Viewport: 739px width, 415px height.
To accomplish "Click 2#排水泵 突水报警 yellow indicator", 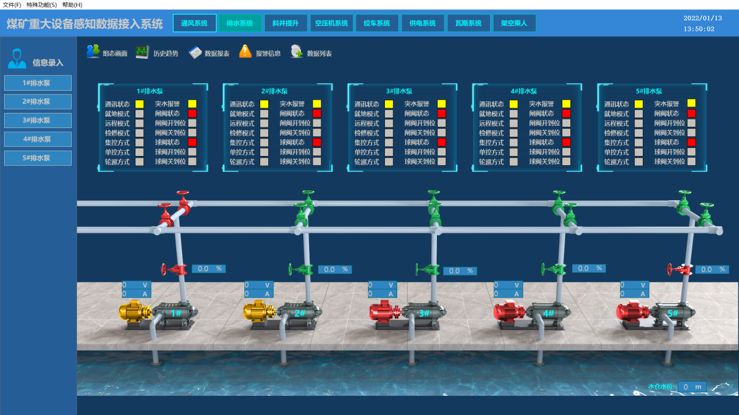I will tap(317, 104).
